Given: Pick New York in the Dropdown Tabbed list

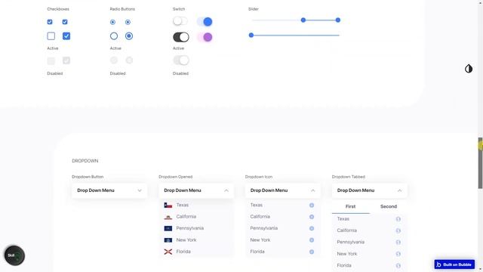Looking at the screenshot, I should [x=347, y=254].
